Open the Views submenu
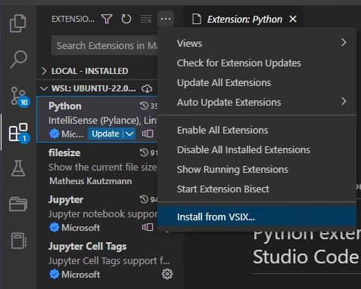The width and height of the screenshot is (361, 289). pyautogui.click(x=257, y=43)
